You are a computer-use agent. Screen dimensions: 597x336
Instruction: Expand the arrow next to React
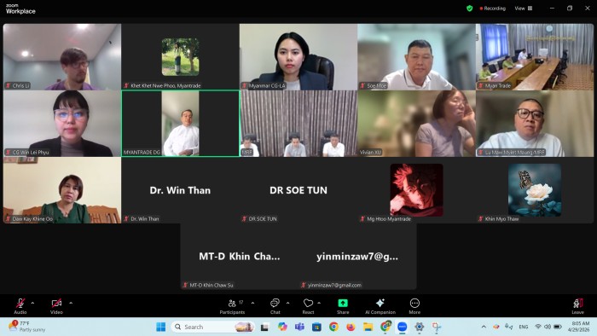click(319, 303)
